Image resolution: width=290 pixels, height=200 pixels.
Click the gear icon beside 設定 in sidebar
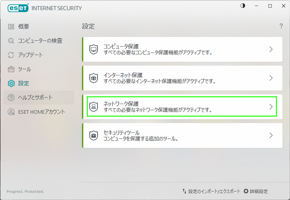[11, 83]
